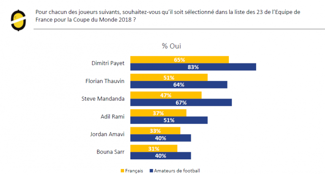Select the Jordan Amavi label
Screen dimensions: 325x175
(x=108, y=134)
